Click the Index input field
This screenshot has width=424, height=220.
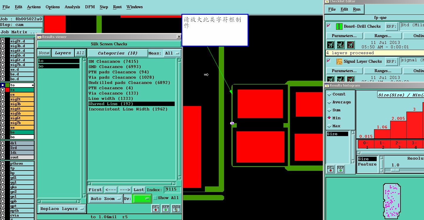[172, 190]
